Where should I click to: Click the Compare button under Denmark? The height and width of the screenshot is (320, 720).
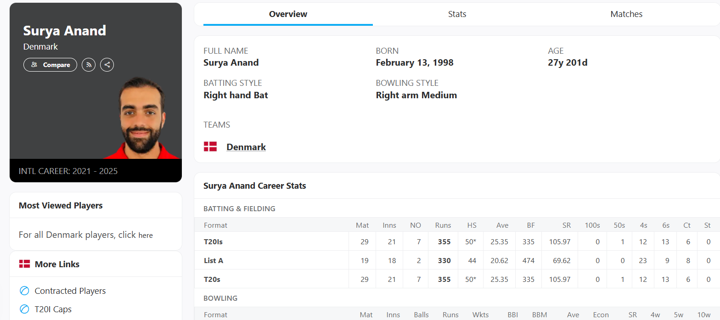click(50, 65)
